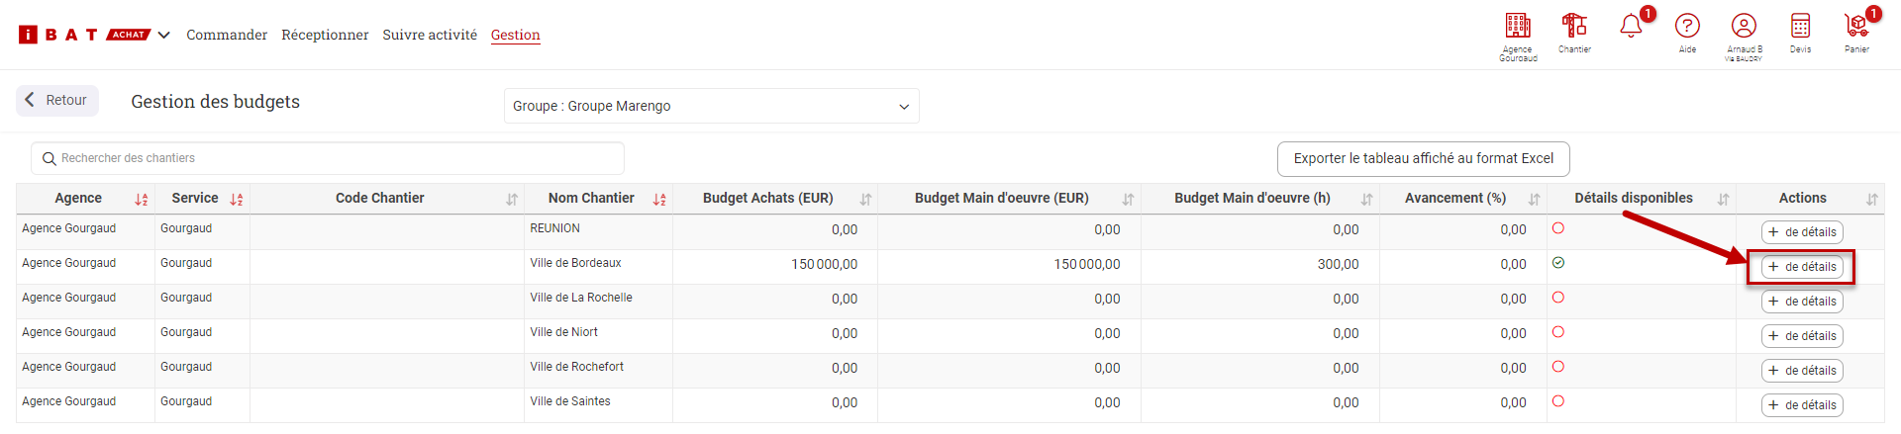Go back with the Retour button

tap(57, 100)
